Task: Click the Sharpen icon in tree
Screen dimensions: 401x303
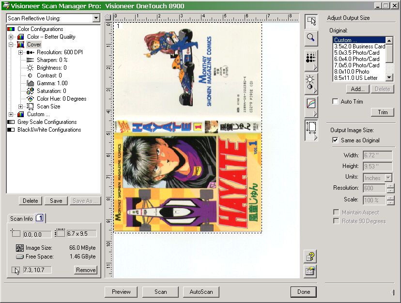Action: click(x=30, y=60)
